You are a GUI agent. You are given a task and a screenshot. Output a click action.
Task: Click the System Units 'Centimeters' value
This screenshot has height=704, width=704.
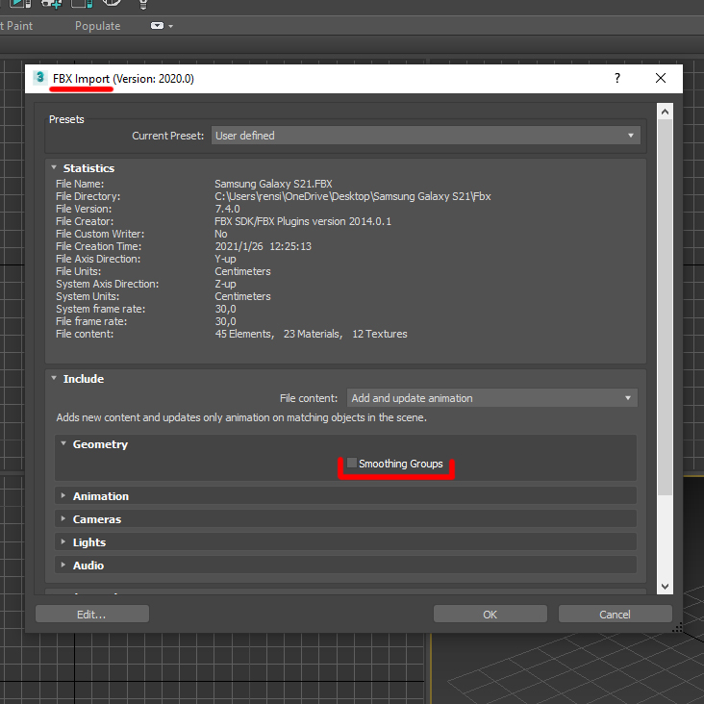pyautogui.click(x=243, y=296)
